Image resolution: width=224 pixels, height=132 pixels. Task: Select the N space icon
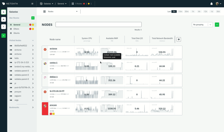(4, 19)
